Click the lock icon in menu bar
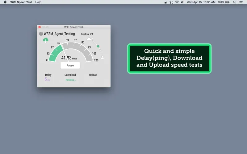Viewport: 247px width, 154px height. click(x=165, y=2)
